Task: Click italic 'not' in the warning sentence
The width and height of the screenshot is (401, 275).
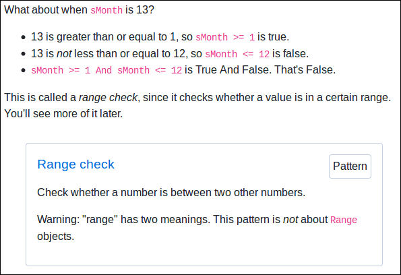Action: pos(290,220)
